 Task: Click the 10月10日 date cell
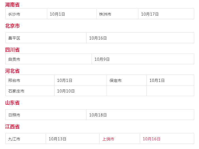click(x=80, y=91)
